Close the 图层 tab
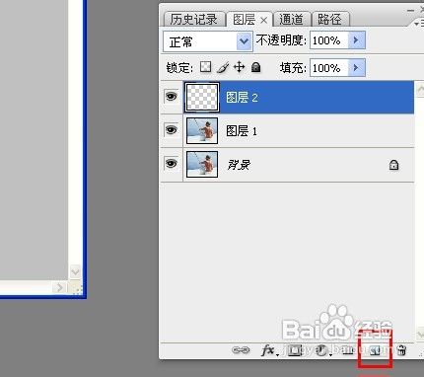Viewport: 424px width, 377px height. click(x=263, y=21)
